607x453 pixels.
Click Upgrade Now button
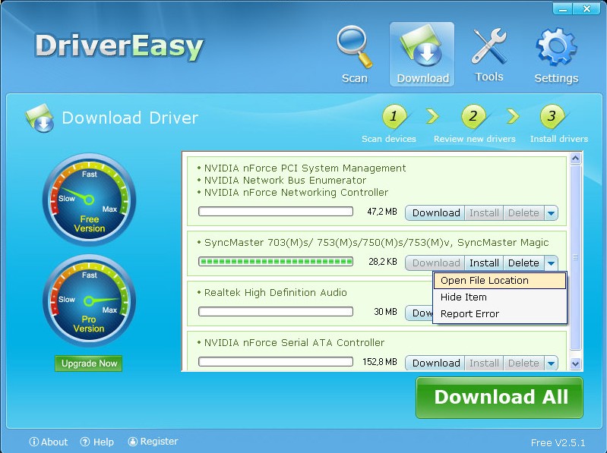(89, 363)
